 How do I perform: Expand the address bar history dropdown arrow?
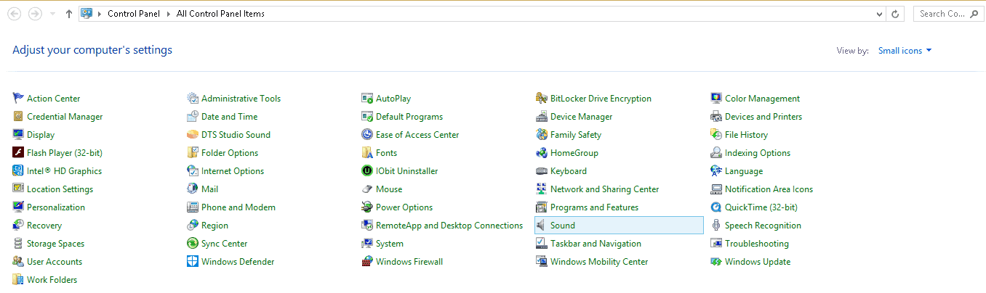pyautogui.click(x=880, y=14)
